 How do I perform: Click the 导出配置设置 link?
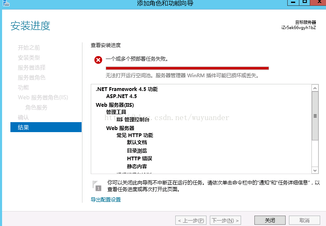106,200
